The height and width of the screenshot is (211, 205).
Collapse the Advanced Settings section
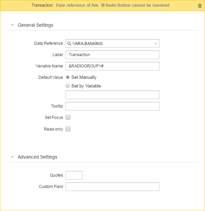click(x=12, y=157)
